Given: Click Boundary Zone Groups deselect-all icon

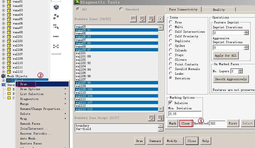Looking at the screenshot, I should click(x=161, y=118).
